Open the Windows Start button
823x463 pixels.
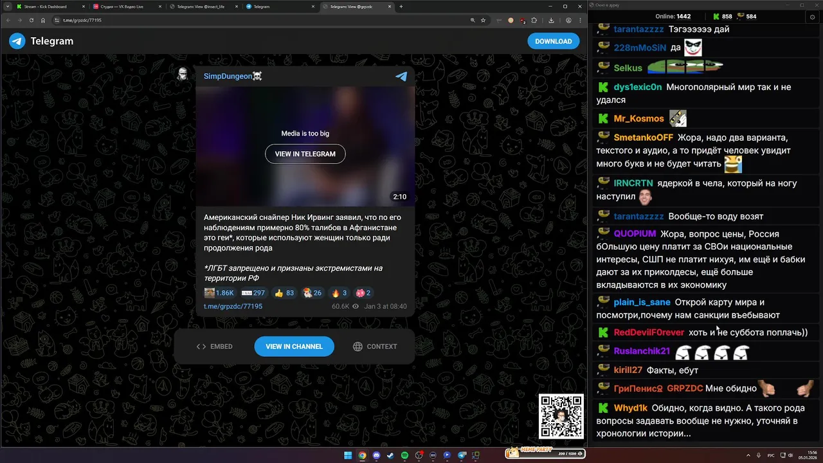pos(348,455)
